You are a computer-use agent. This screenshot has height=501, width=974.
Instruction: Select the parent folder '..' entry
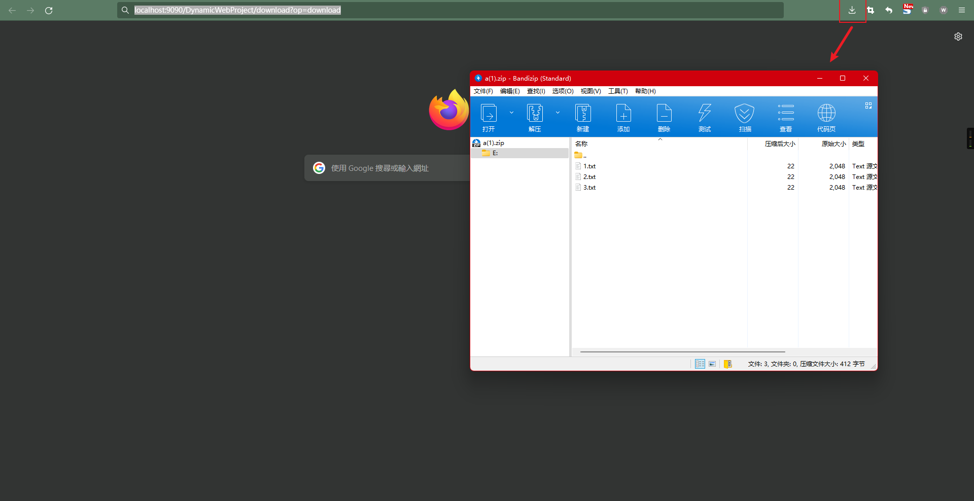(581, 155)
